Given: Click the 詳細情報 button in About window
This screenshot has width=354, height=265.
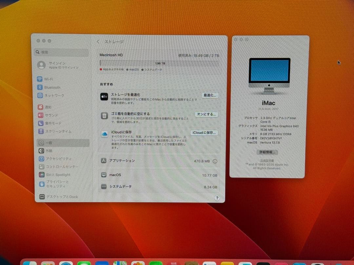Looking at the screenshot, I should [x=267, y=152].
